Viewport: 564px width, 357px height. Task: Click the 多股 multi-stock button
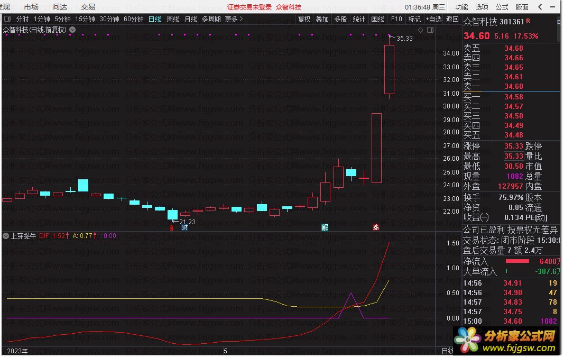pyautogui.click(x=340, y=19)
